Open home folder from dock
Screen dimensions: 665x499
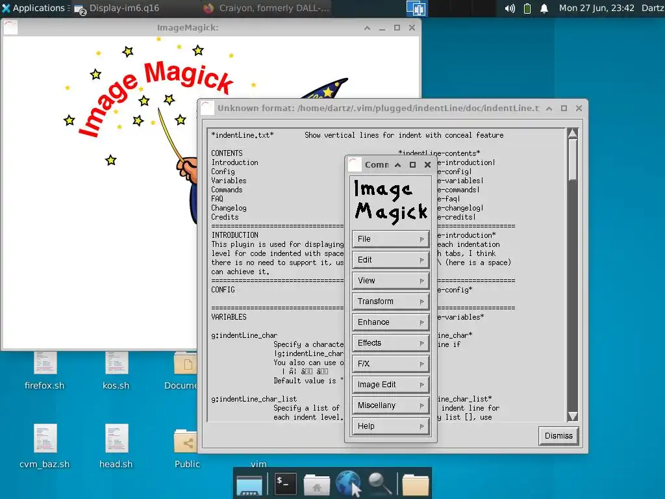click(x=316, y=484)
